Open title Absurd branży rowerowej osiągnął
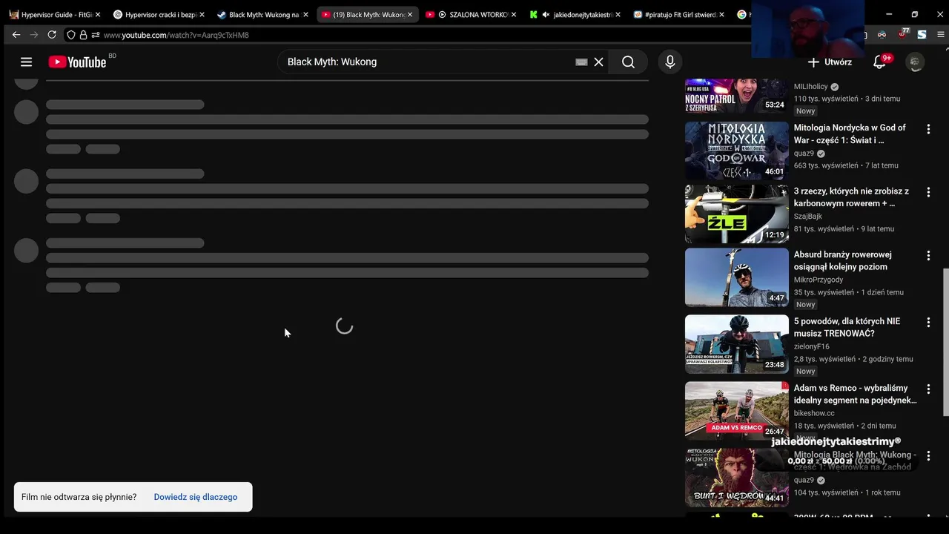 tap(843, 260)
